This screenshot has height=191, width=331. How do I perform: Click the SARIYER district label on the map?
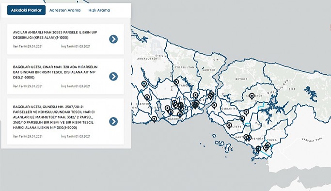pyautogui.click(x=208, y=70)
